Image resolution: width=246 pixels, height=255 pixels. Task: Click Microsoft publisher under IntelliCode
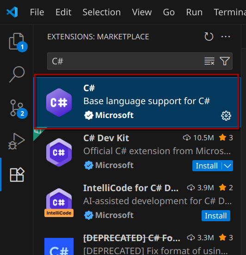pyautogui.click(x=114, y=215)
